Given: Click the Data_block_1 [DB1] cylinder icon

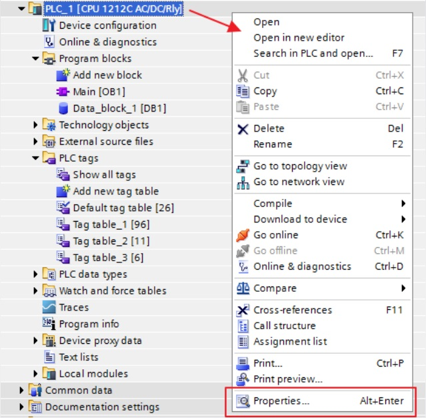Looking at the screenshot, I should coord(63,108).
